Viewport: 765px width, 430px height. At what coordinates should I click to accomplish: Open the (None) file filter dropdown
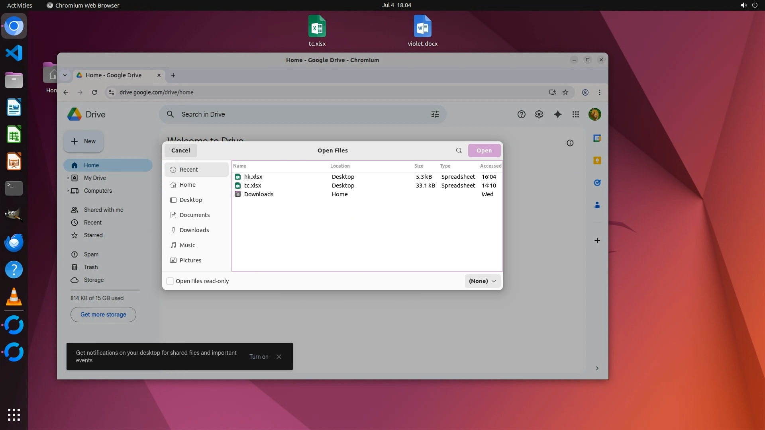pos(482,281)
